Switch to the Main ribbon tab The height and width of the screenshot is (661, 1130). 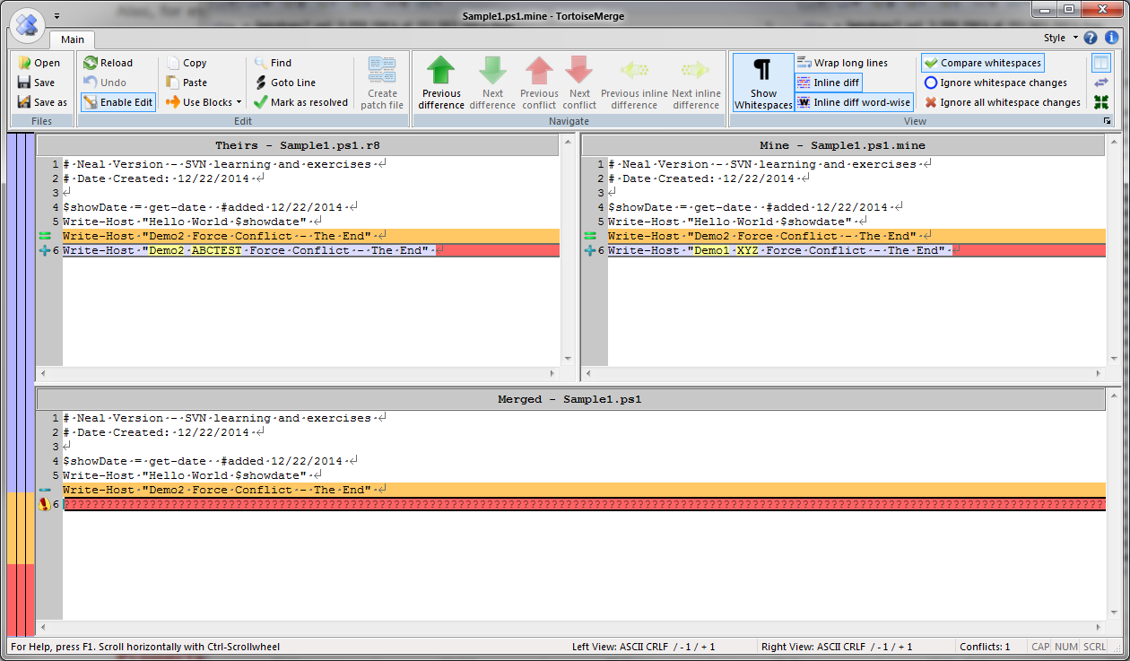pos(73,39)
